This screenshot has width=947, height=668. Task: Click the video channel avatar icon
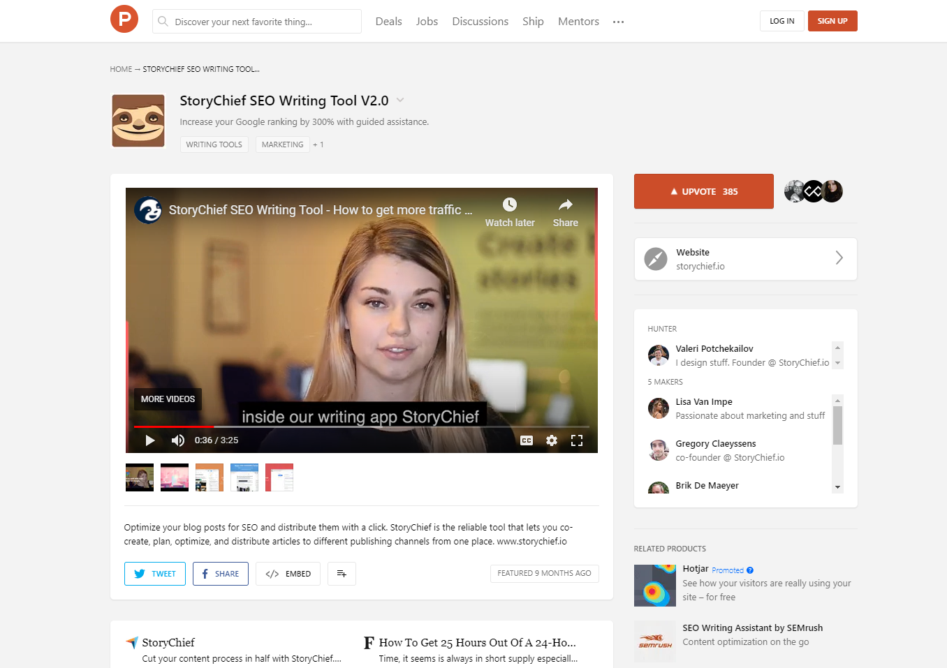point(148,210)
